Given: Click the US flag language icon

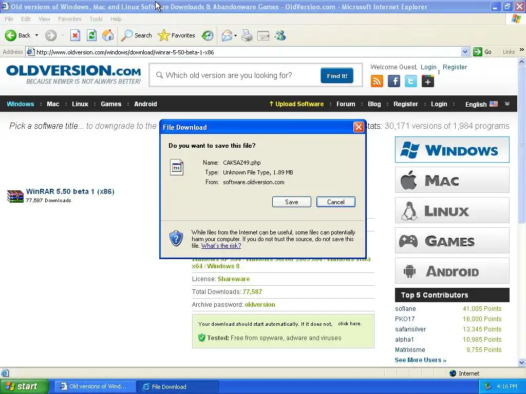Looking at the screenshot, I should 494,104.
